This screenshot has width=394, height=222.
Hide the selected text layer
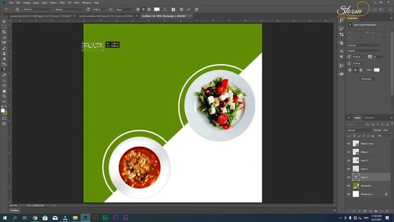coord(349,178)
